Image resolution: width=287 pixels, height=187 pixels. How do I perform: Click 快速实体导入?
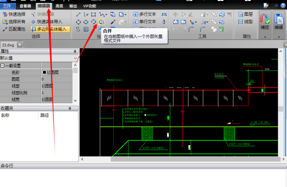(47, 22)
